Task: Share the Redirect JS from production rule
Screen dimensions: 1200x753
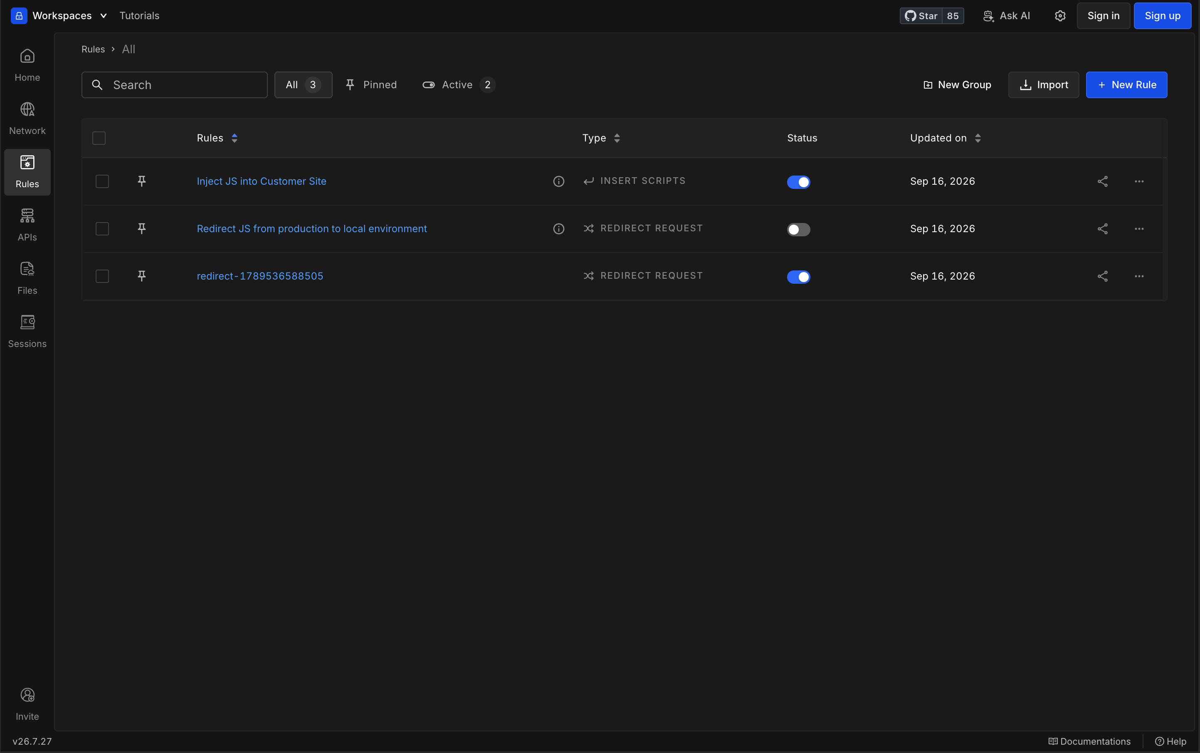Action: coord(1102,228)
